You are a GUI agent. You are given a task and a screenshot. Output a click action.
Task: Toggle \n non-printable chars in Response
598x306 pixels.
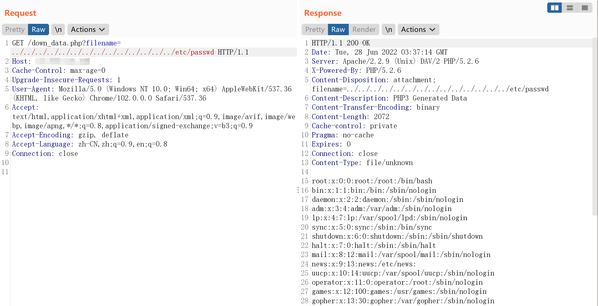388,30
